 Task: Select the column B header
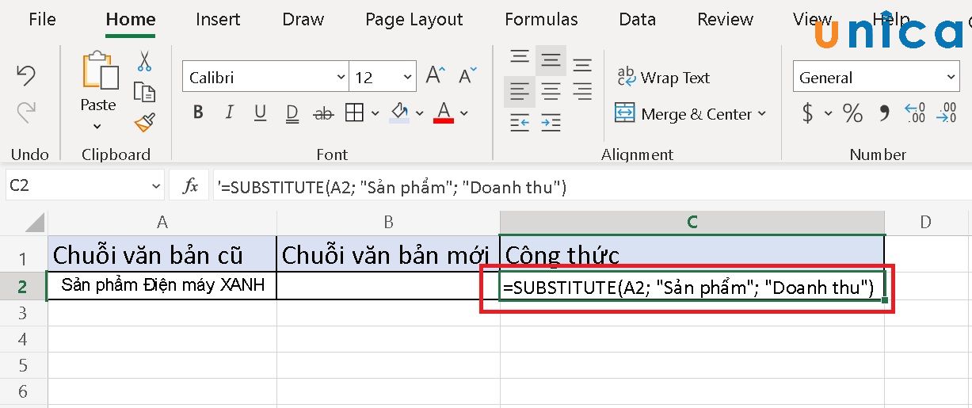tap(388, 223)
